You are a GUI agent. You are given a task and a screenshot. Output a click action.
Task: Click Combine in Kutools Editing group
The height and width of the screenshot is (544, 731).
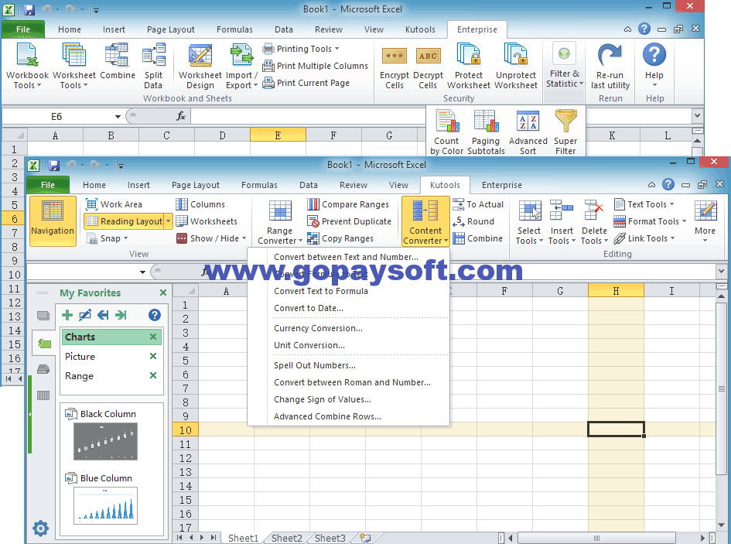pos(478,238)
